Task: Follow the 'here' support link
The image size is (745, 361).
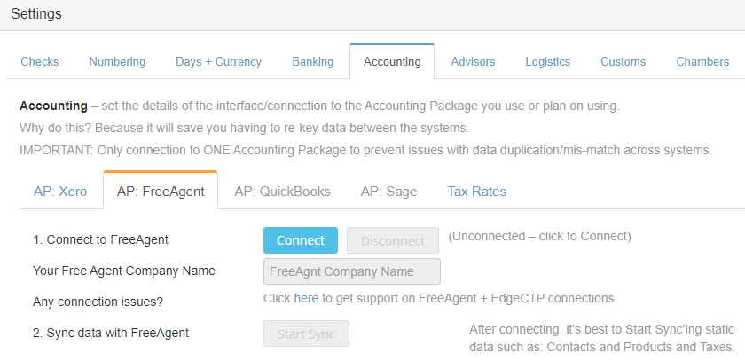Action: pyautogui.click(x=306, y=298)
